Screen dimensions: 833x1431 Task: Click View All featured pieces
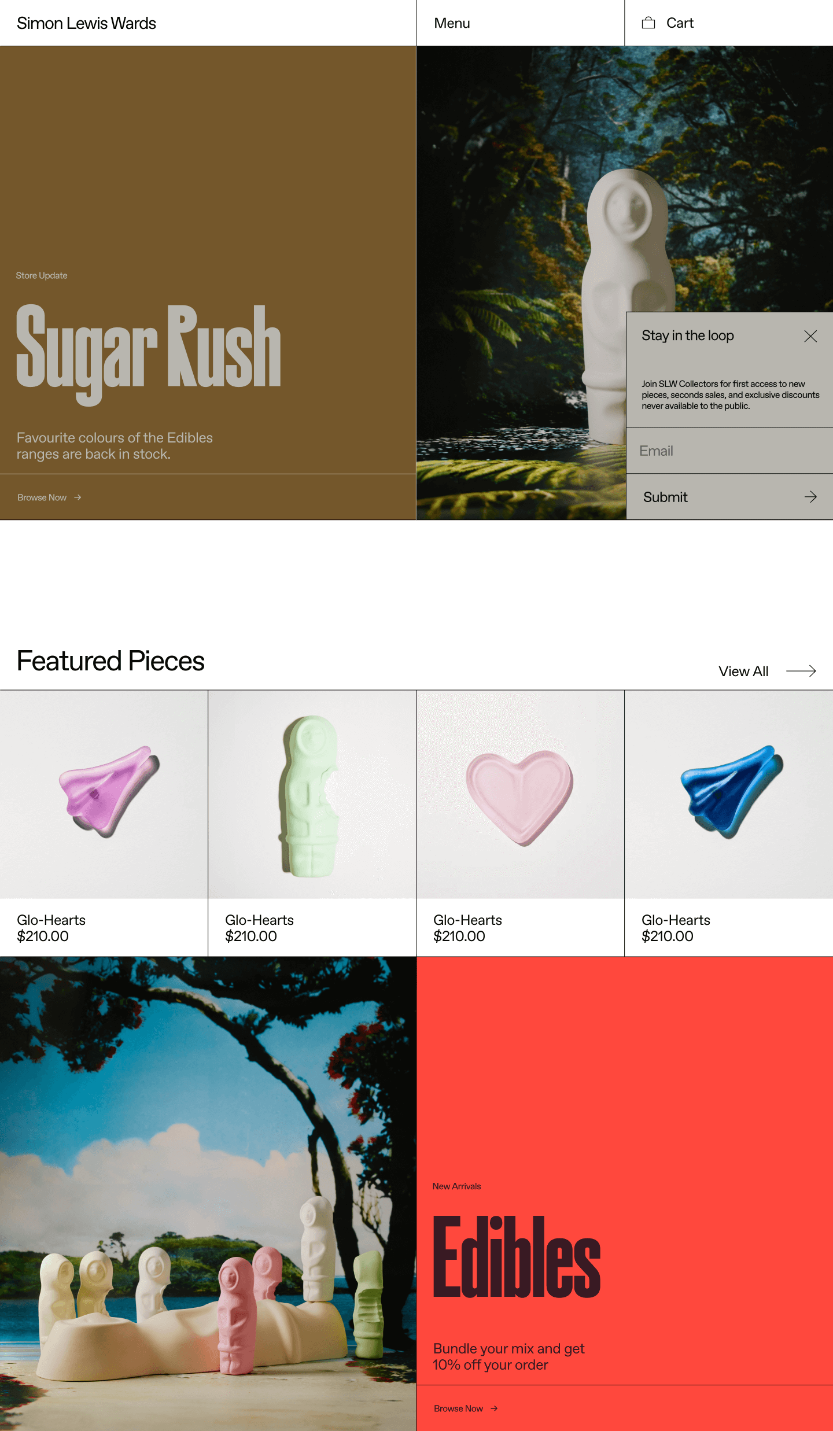pyautogui.click(x=743, y=671)
